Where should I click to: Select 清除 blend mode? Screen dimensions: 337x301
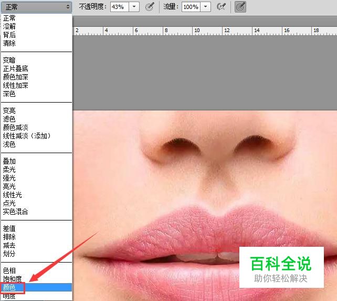[x=36, y=43]
